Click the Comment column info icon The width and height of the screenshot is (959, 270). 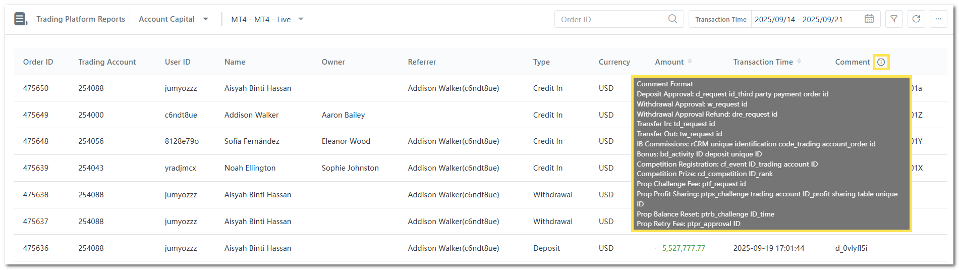tap(881, 62)
